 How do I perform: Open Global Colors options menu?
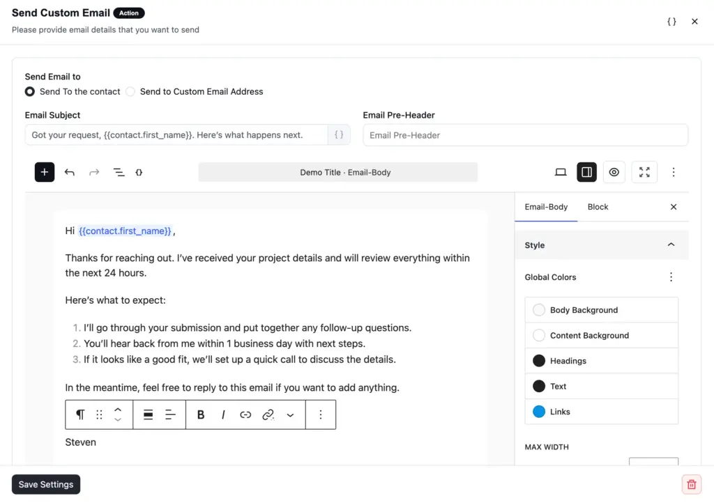click(671, 277)
